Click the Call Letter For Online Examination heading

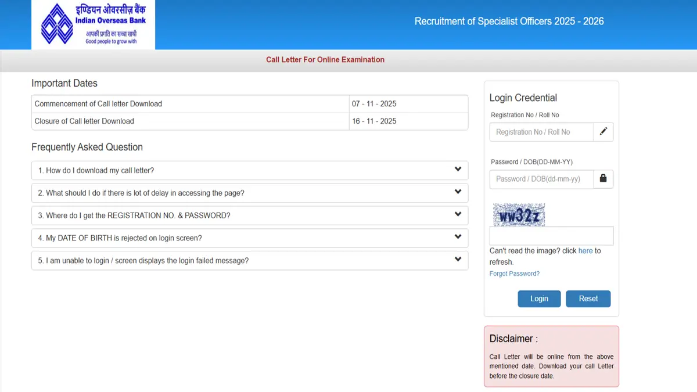click(x=325, y=60)
